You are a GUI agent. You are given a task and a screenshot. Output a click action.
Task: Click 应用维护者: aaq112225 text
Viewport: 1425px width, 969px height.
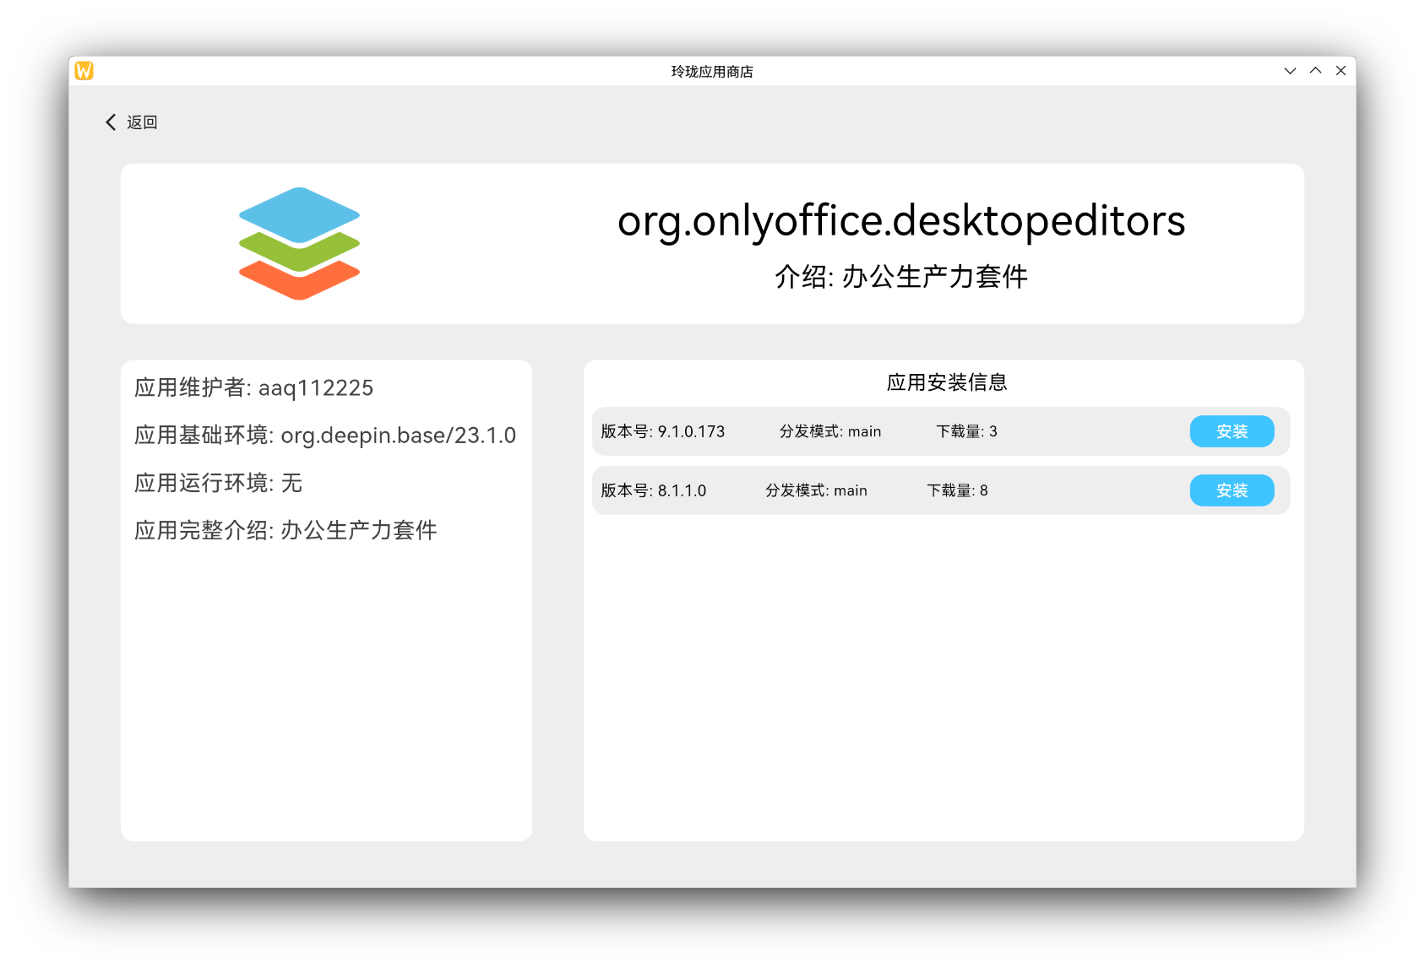point(253,388)
